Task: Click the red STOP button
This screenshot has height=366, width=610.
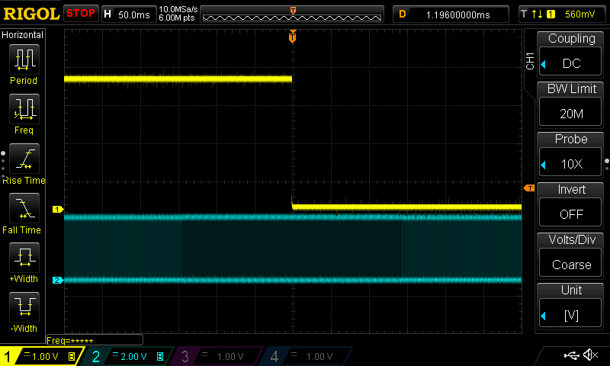Action: (80, 14)
